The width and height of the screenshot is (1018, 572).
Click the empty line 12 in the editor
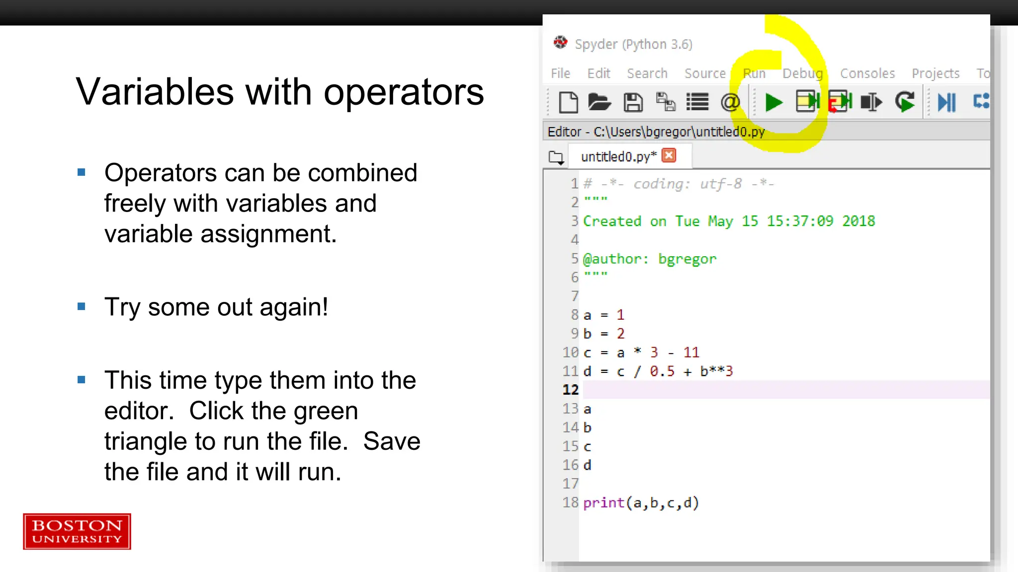[x=746, y=390]
